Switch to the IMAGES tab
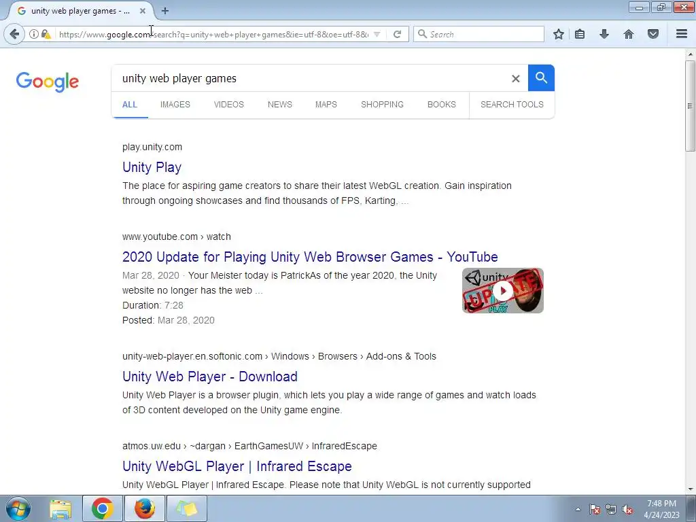696x522 pixels. tap(175, 104)
